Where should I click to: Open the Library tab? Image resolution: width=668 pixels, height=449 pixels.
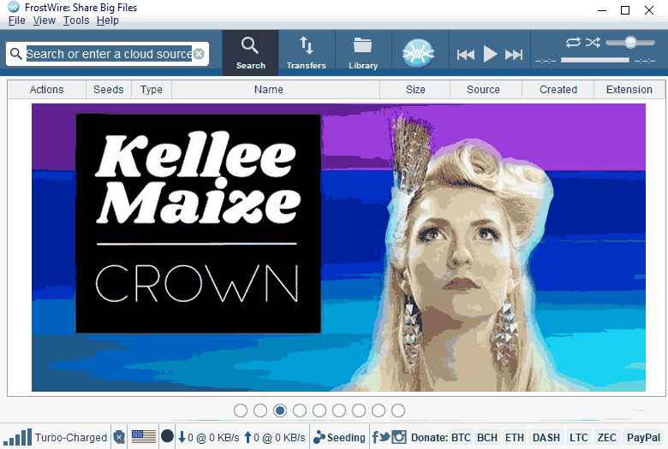click(x=363, y=53)
